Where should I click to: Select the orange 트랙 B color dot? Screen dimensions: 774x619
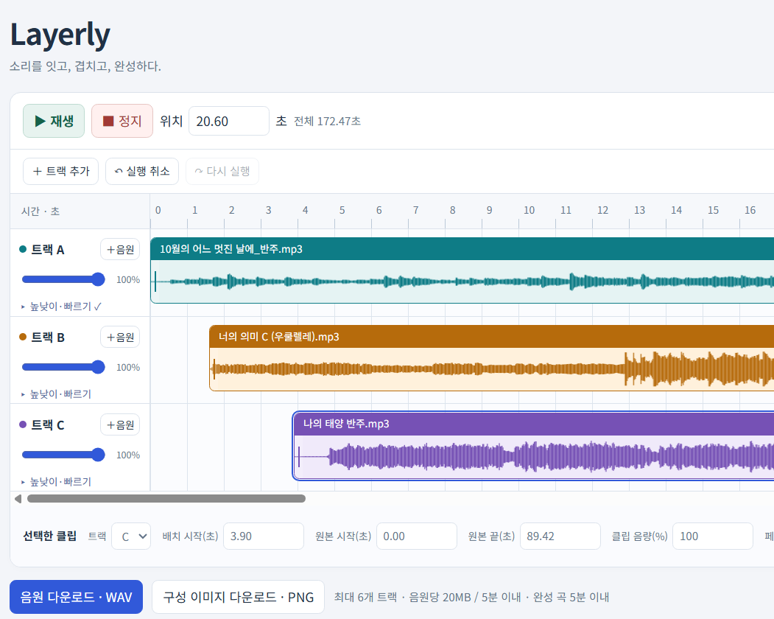click(23, 337)
